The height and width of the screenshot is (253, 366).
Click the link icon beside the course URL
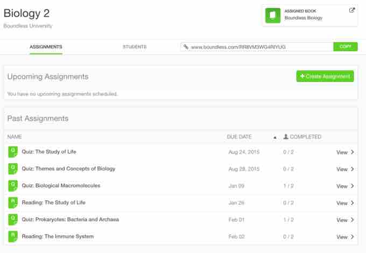(186, 47)
